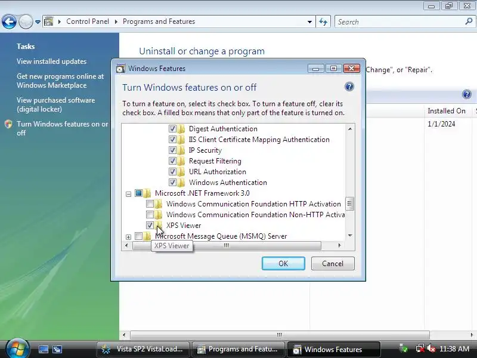Toggle the Microsoft .NET Framework 3.0 checkbox
This screenshot has height=358, width=477.
139,193
